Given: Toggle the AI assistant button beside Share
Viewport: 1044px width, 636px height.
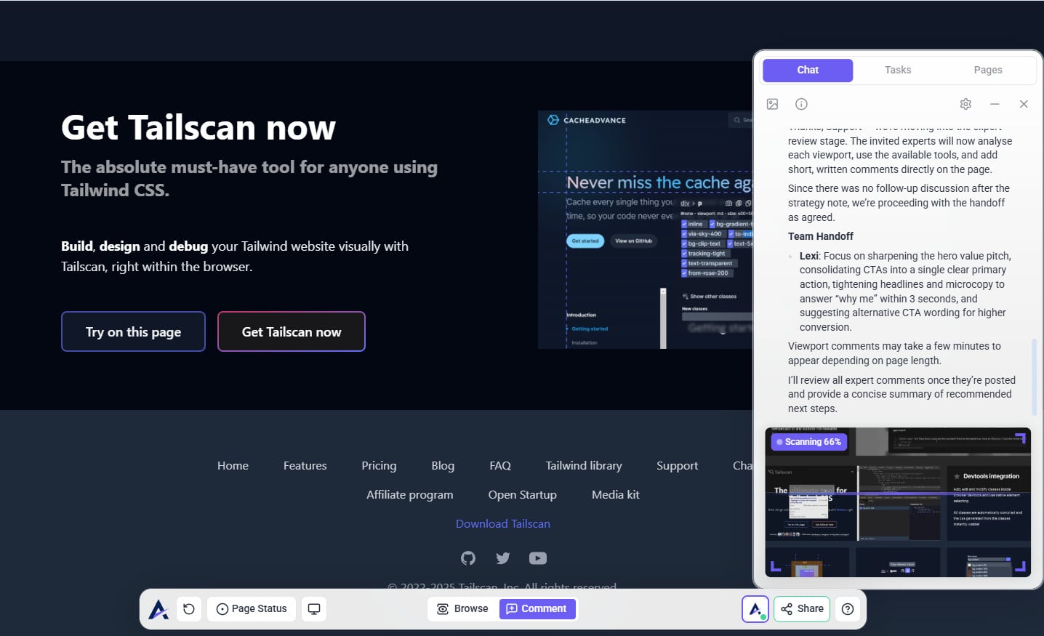Looking at the screenshot, I should click(755, 609).
